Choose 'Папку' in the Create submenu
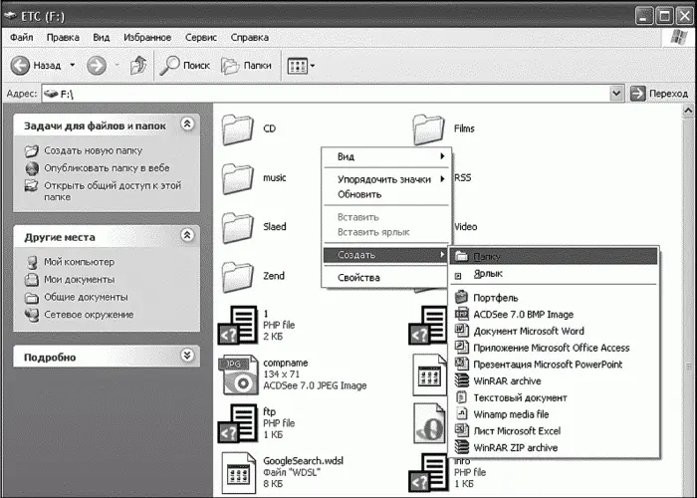This screenshot has height=498, width=697. [488, 256]
